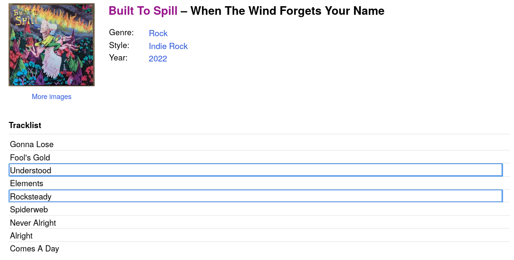Viewport: 514px width, 260px height.
Task: Click the Fool's Gold track
Action: [30, 158]
